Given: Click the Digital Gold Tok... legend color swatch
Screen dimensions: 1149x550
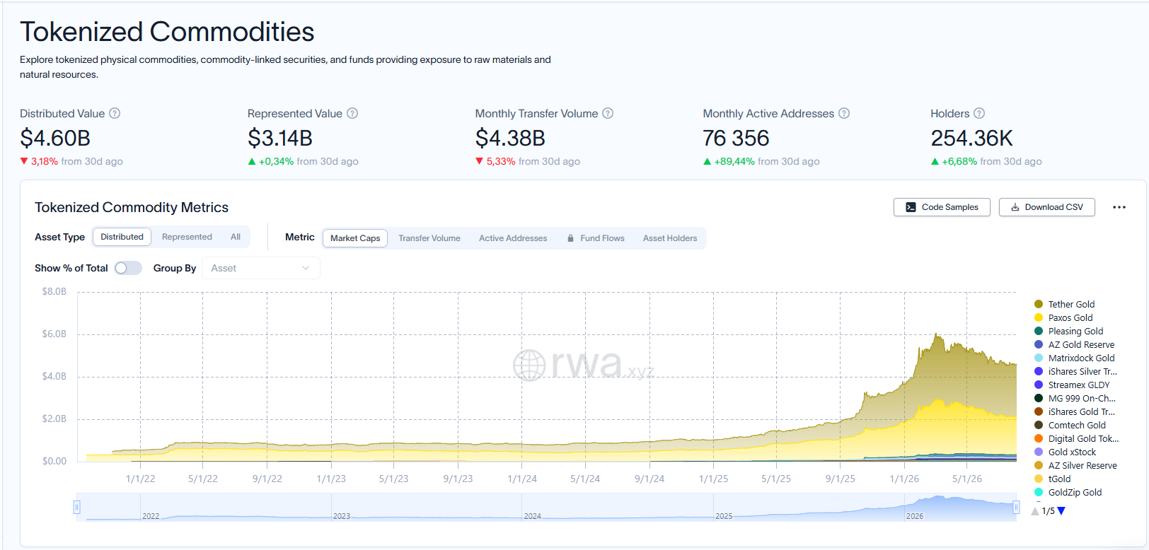Looking at the screenshot, I should (1039, 438).
